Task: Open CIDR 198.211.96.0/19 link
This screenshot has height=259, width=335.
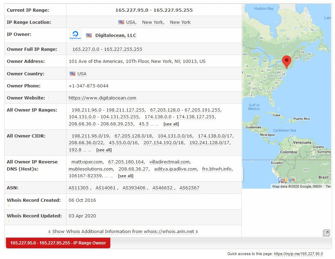Action: pyautogui.click(x=91, y=136)
